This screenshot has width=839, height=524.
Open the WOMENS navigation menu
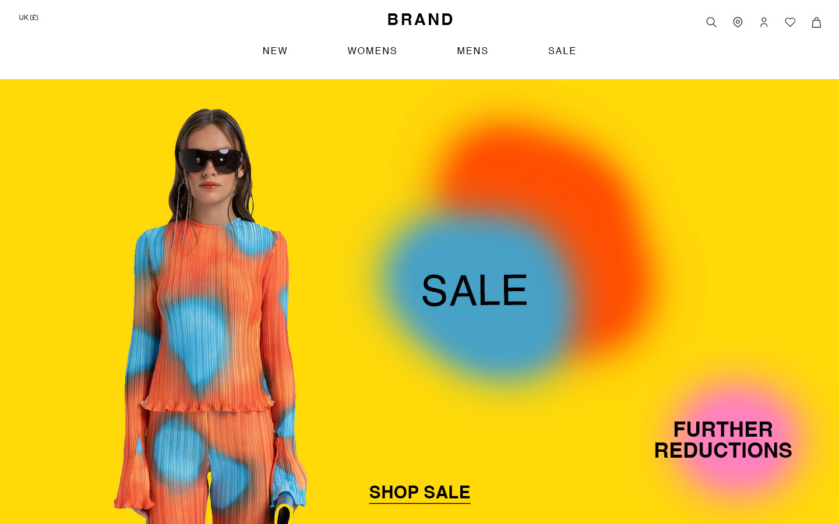(x=372, y=51)
